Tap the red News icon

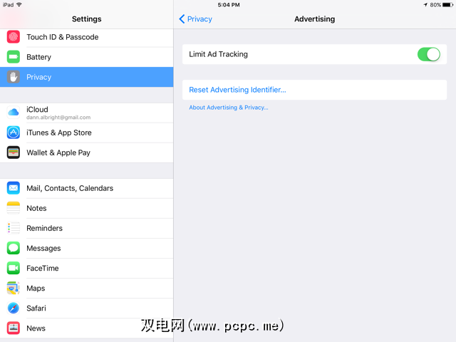click(x=14, y=328)
